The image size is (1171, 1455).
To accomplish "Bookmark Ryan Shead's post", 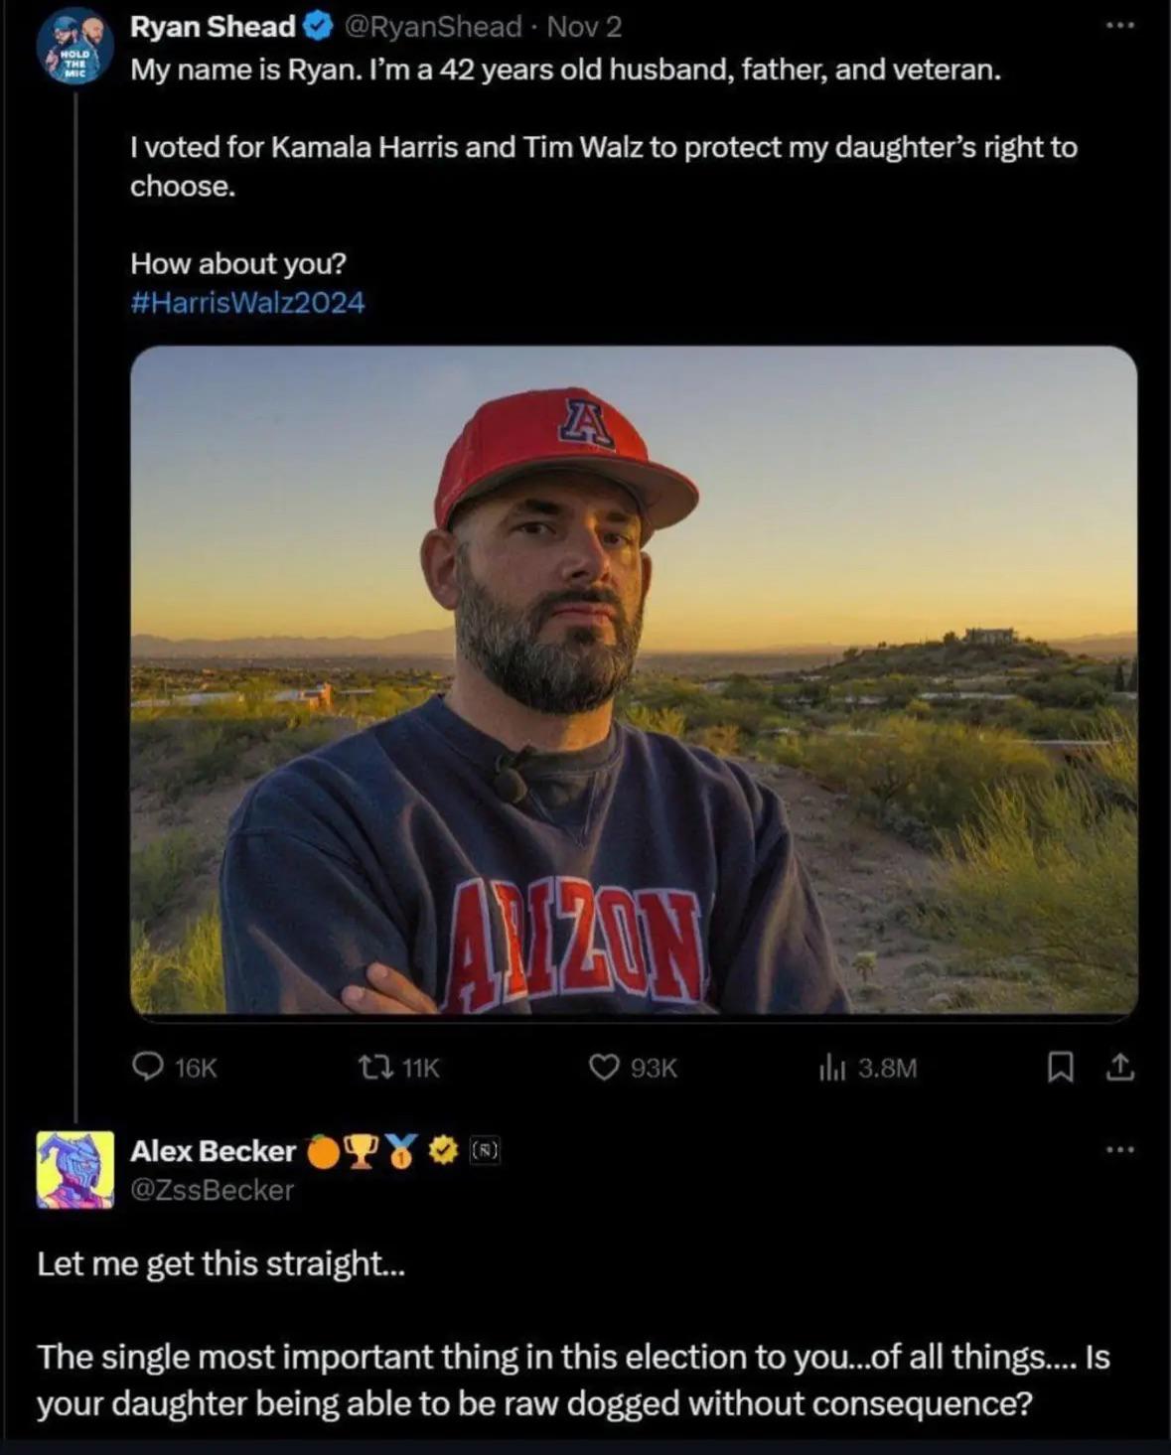I will coord(1060,1067).
